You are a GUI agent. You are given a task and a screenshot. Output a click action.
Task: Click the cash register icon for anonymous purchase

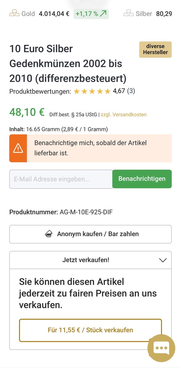[48, 234]
